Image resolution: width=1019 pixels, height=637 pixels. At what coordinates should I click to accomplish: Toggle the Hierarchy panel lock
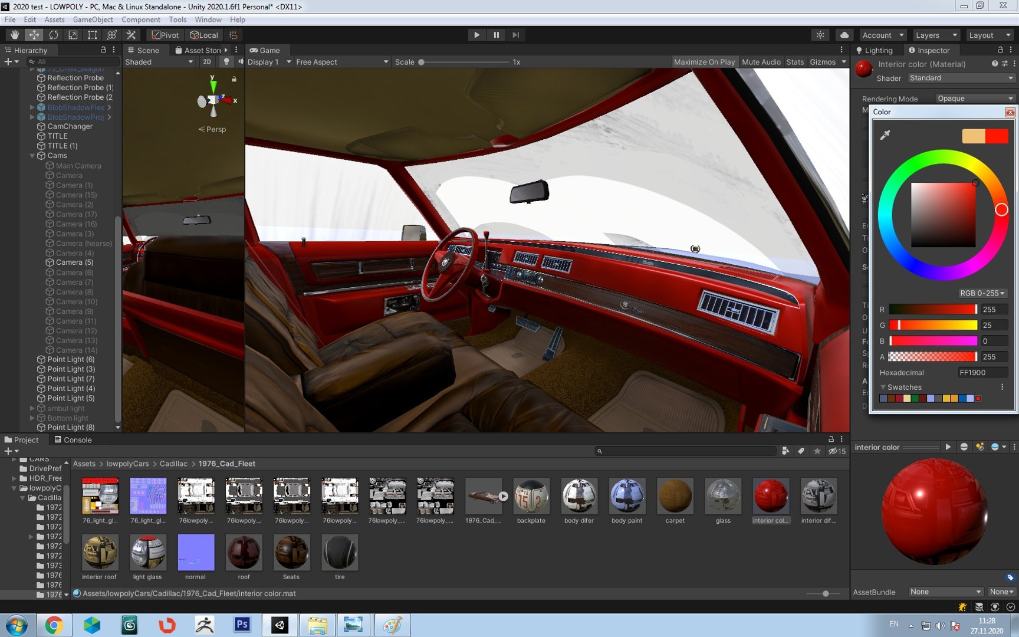pos(103,50)
